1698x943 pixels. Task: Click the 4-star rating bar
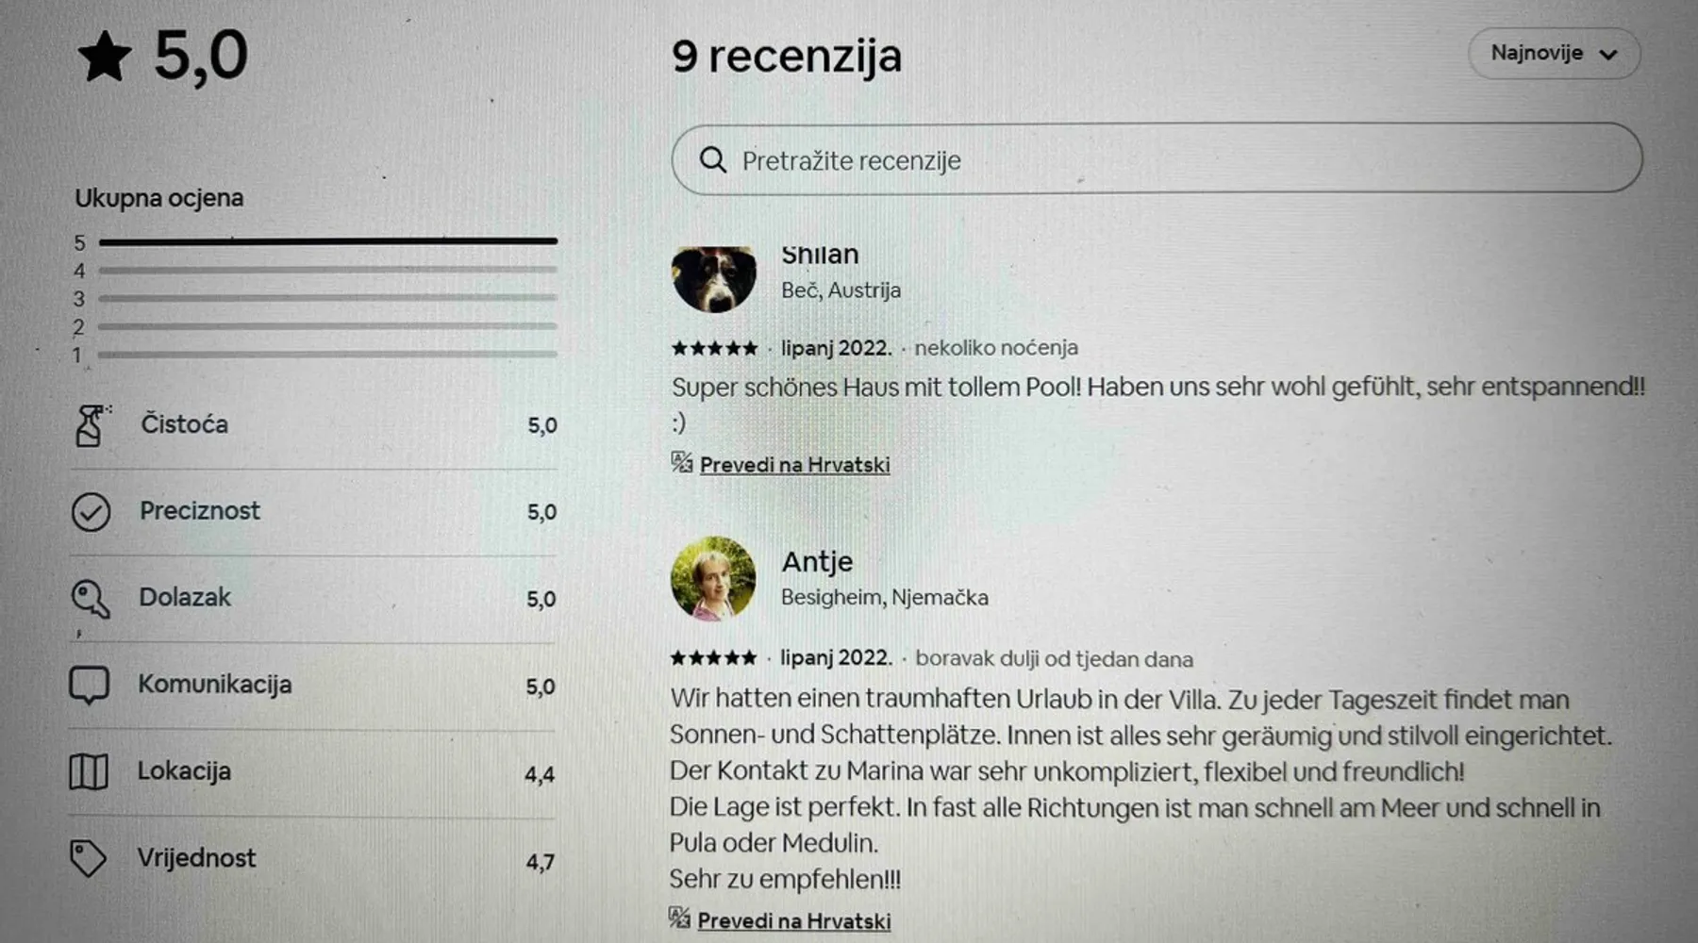[327, 270]
